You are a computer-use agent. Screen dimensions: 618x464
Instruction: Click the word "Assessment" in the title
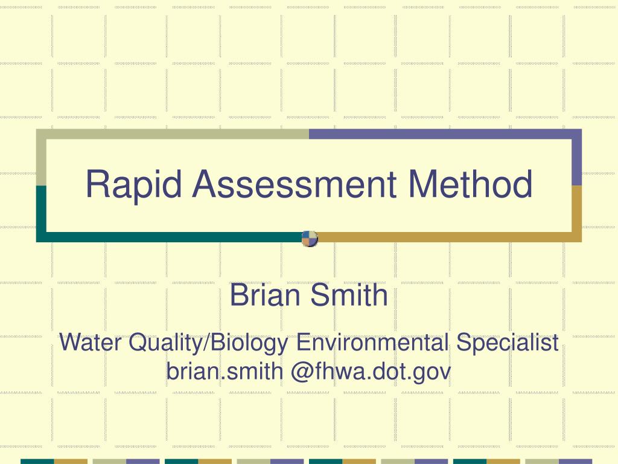click(x=294, y=184)
